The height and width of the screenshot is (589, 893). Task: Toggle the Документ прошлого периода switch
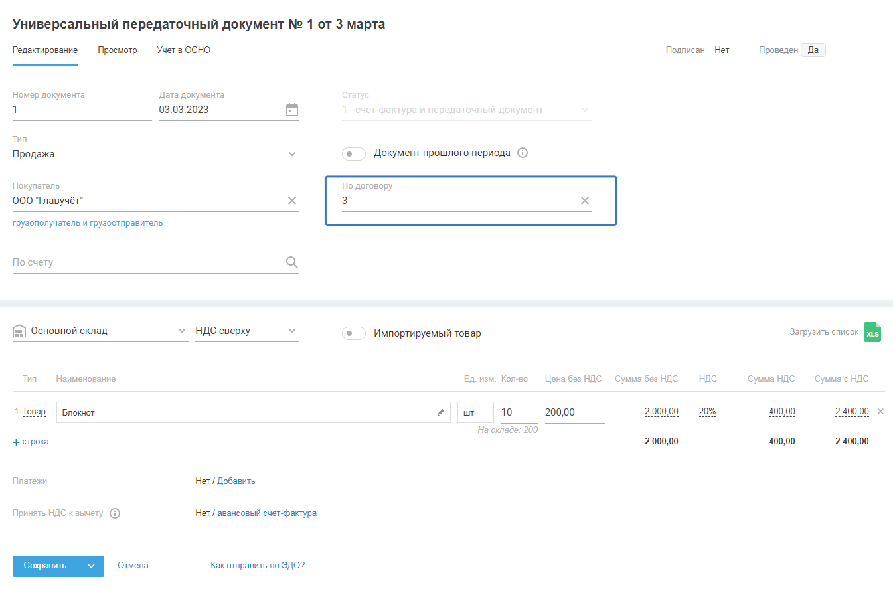tap(354, 154)
